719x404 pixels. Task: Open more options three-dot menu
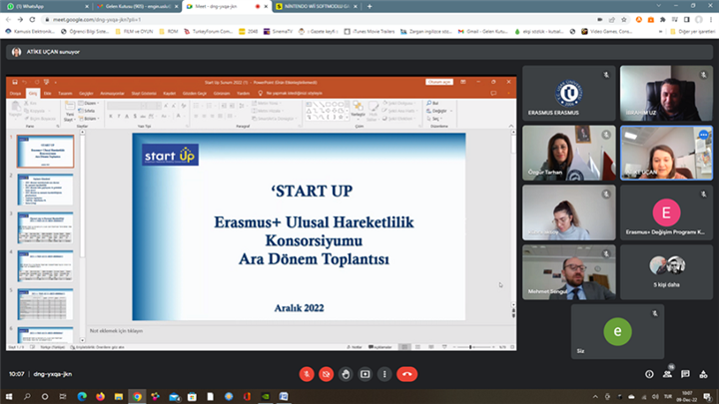pos(383,374)
